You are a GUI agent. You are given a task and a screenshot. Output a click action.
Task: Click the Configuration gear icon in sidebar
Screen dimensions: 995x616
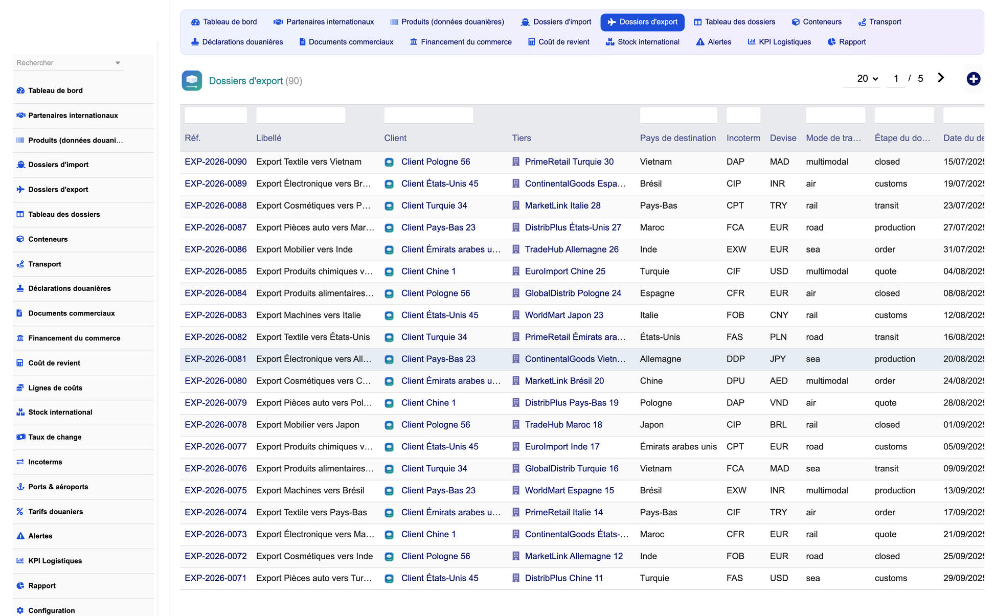[x=20, y=610]
